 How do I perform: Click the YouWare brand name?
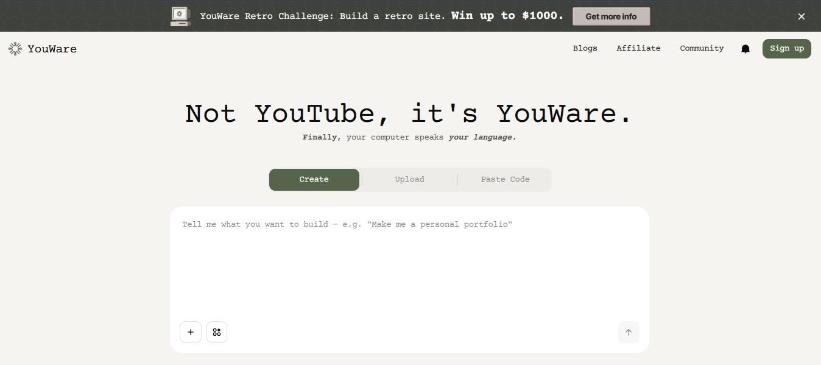coord(52,49)
